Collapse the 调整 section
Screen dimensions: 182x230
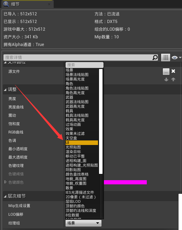[5, 90]
